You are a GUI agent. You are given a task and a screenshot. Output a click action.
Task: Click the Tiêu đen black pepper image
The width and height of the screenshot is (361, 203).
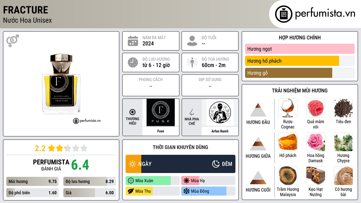(343, 108)
